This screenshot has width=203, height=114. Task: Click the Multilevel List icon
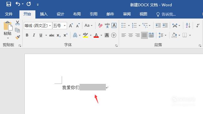[145, 25]
